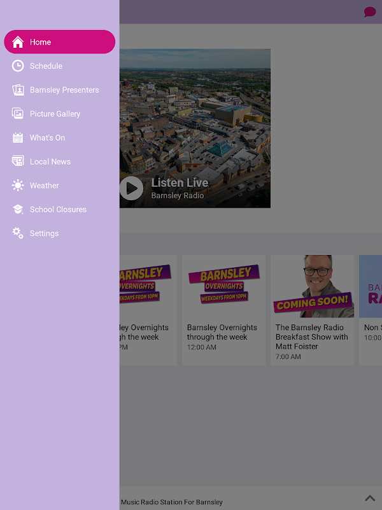Click the 12:00 AM show time
This screenshot has height=510, width=382.
(x=201, y=347)
